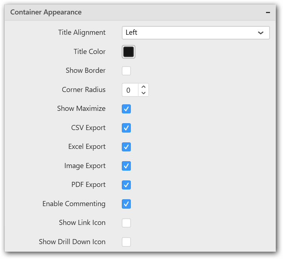Disable PDF Export checkbox
The image size is (283, 259).
(126, 185)
